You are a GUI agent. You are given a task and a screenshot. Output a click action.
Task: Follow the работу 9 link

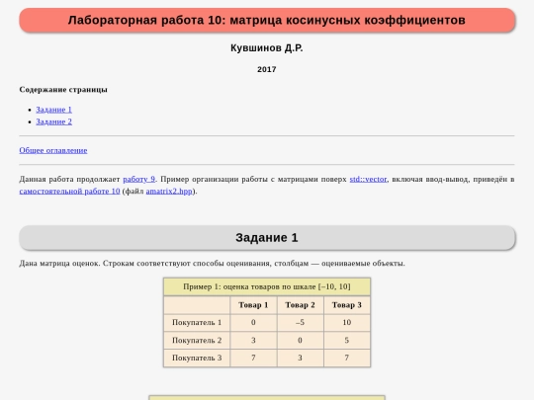[139, 179]
